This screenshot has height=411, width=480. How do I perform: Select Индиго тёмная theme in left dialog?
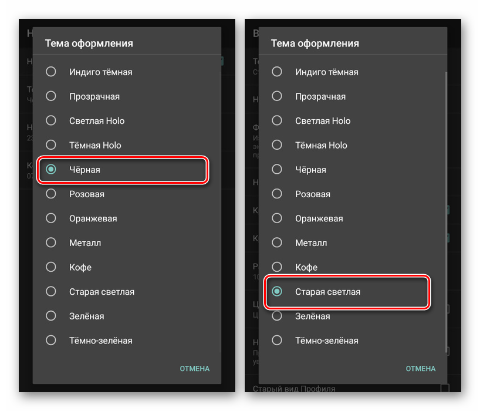[x=52, y=72]
